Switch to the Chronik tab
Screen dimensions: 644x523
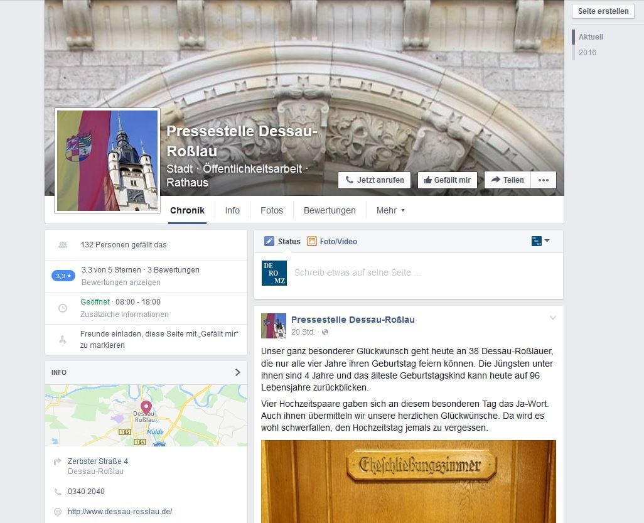point(187,210)
